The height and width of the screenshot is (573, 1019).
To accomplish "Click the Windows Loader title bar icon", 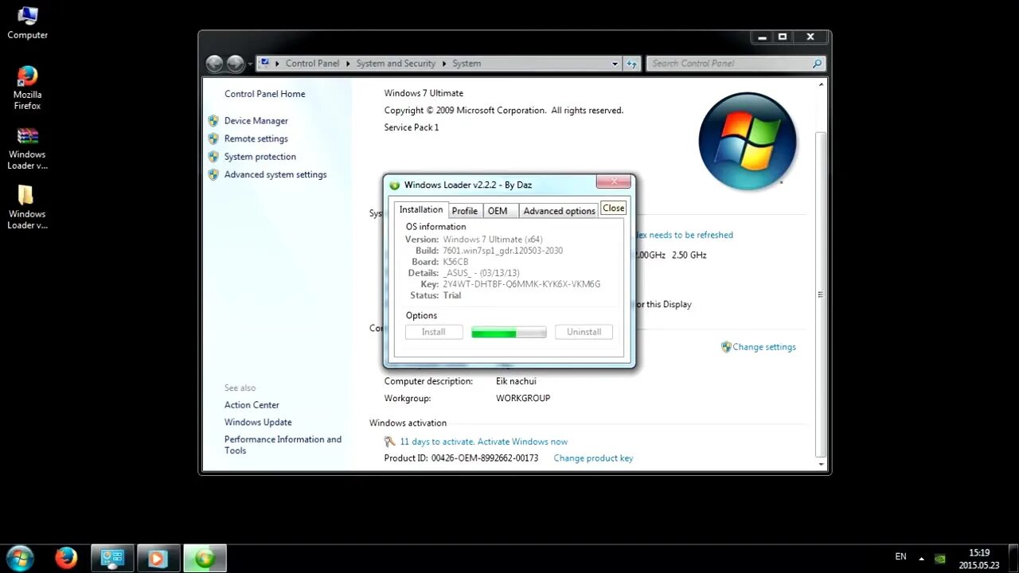I will (394, 185).
